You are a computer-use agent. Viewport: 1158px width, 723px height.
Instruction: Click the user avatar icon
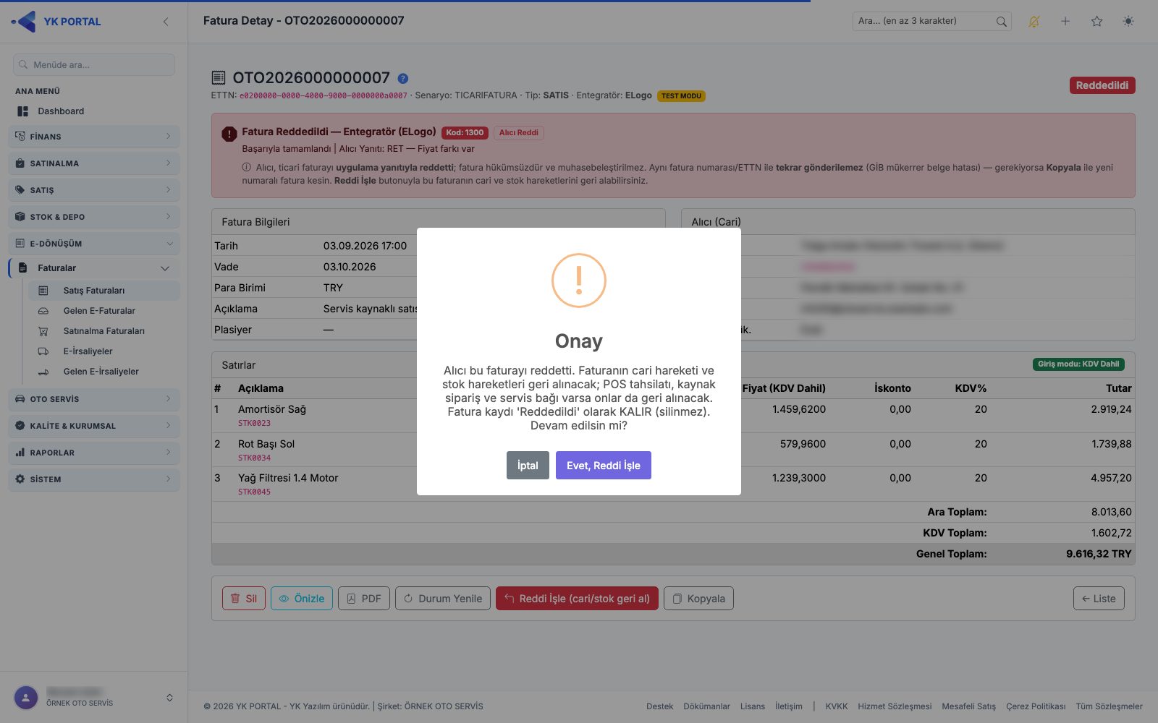(26, 698)
